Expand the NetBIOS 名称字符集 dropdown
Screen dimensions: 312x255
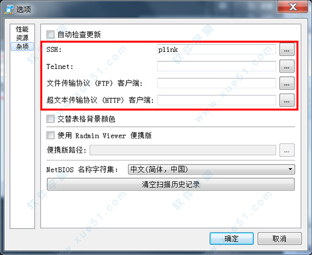(x=211, y=169)
